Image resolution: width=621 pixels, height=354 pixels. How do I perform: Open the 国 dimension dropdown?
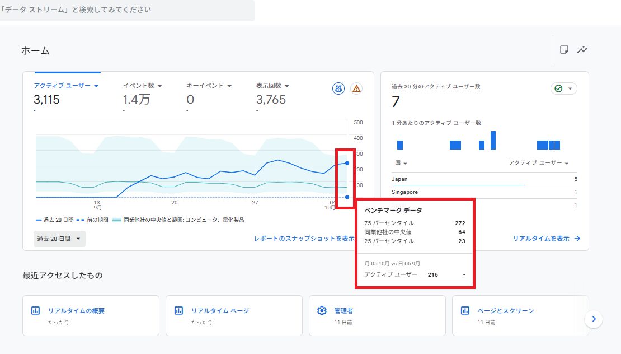click(x=401, y=163)
